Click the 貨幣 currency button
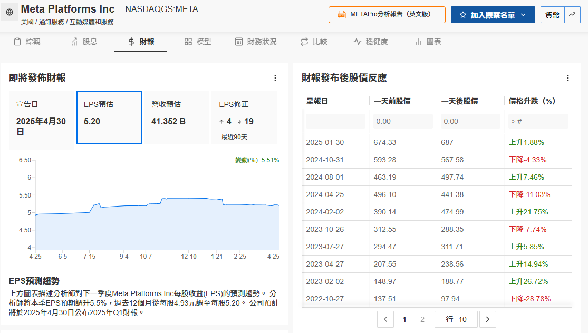The height and width of the screenshot is (333, 588). 552,15
